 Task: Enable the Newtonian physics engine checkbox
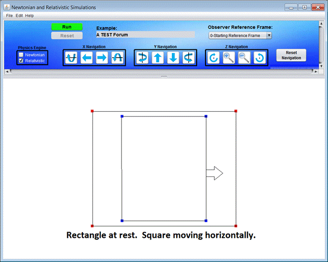21,55
